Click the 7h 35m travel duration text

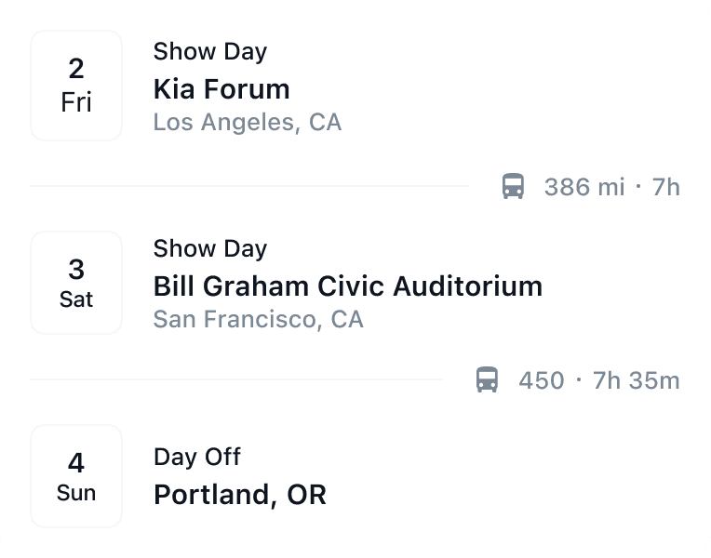tap(637, 380)
